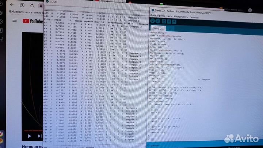Viewport: 263px width, 148px height.
Task: Open the Файл menu in Arduino
Action: pos(153,16)
